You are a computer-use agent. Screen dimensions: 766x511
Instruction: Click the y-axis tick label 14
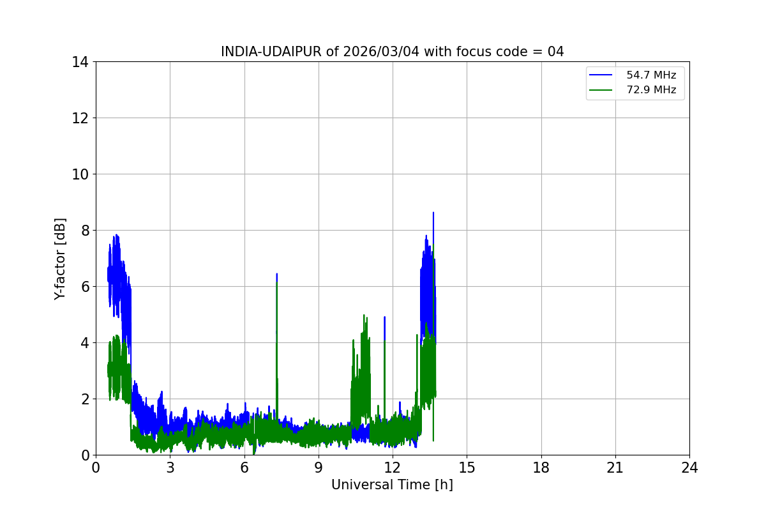pos(80,62)
